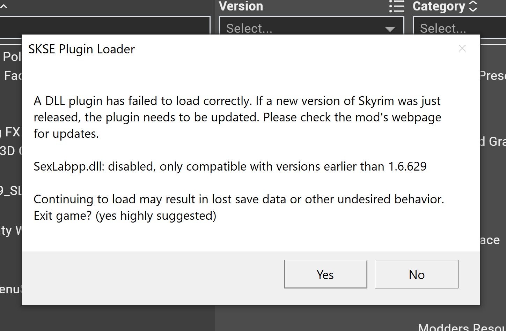Focus the top-left filter input box
This screenshot has width=506, height=331.
(105, 26)
